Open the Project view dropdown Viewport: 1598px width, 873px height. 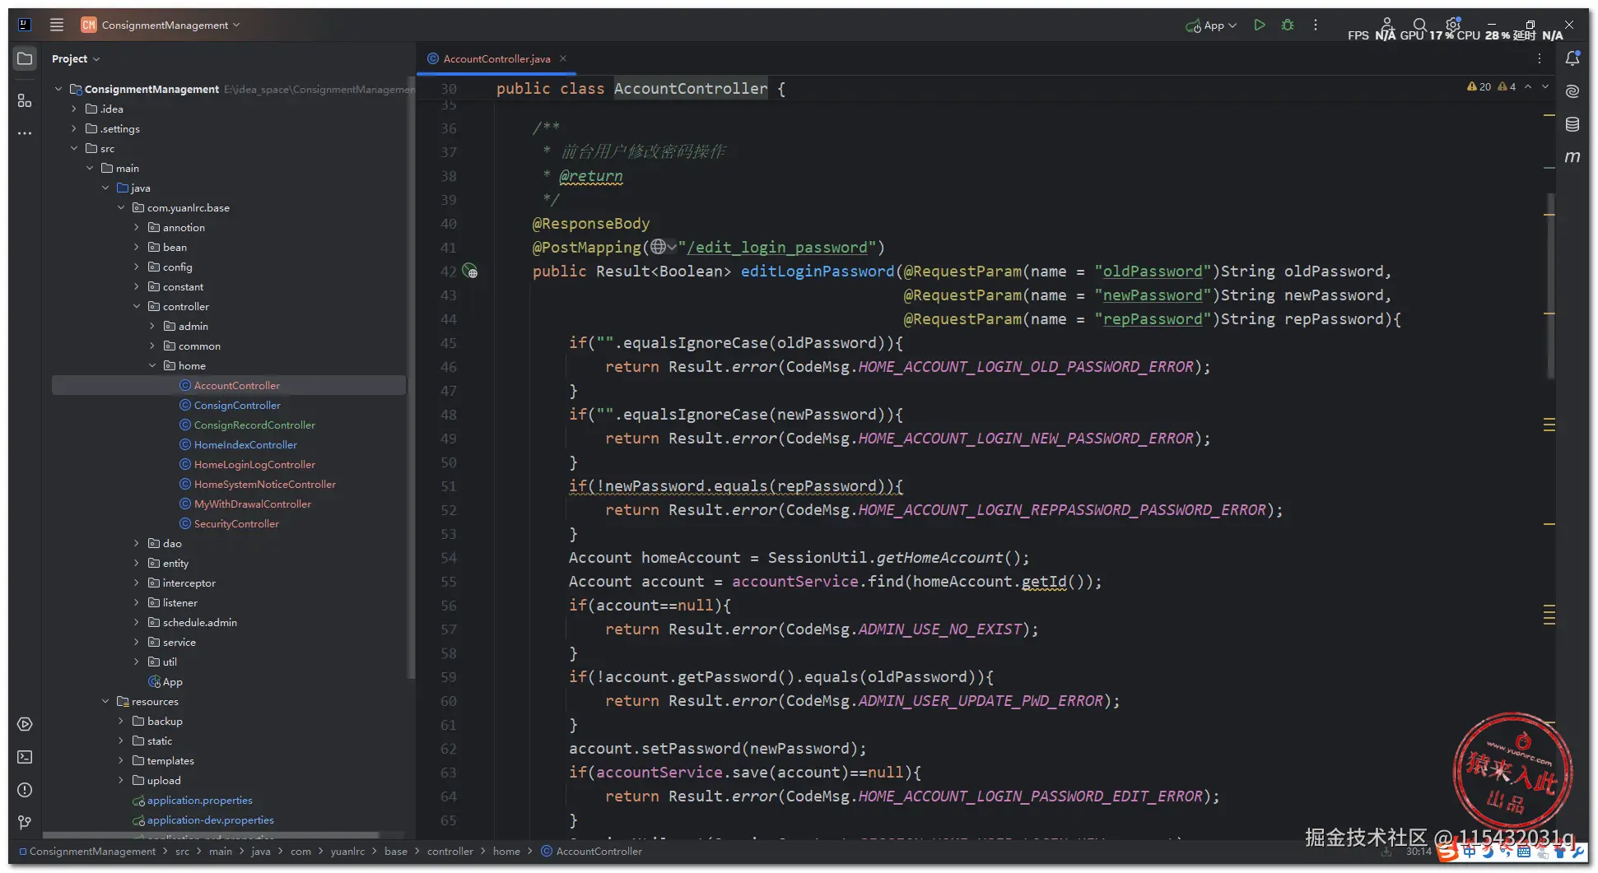click(x=76, y=58)
